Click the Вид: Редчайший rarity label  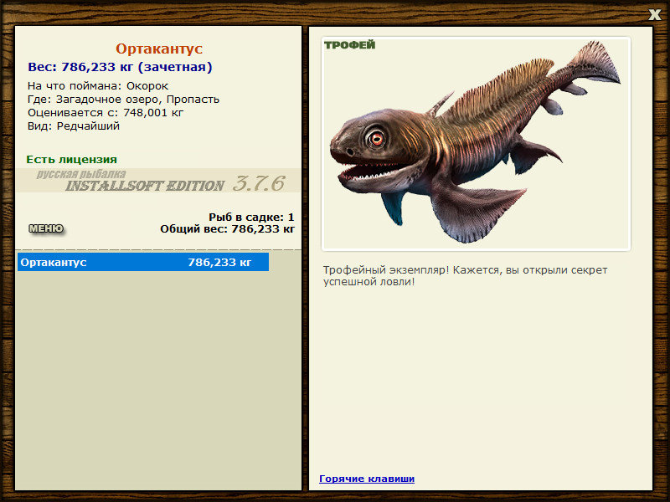pos(74,126)
